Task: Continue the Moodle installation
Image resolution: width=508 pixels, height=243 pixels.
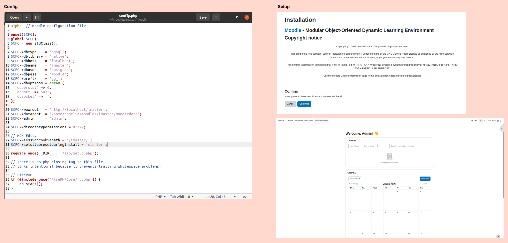Action: tap(304, 104)
